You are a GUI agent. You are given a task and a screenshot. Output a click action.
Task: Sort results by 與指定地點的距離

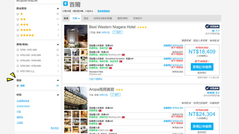(x=103, y=18)
